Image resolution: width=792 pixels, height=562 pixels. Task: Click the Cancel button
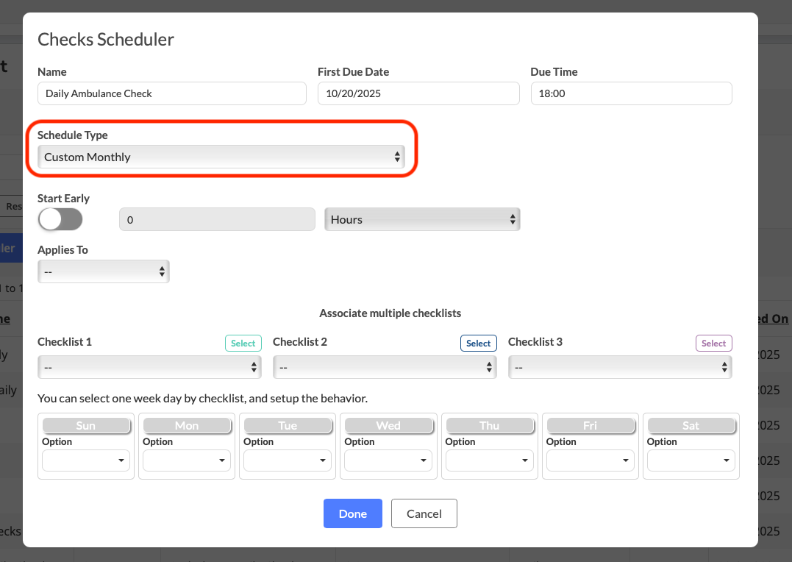424,513
